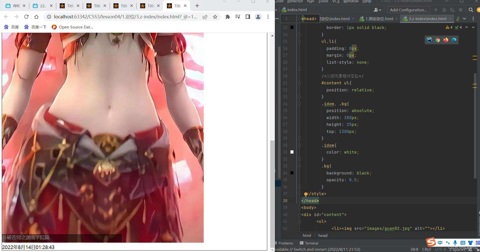Viewport: 480px width, 252px height.
Task: Click black color swatch on line 13
Action: coord(292,27)
